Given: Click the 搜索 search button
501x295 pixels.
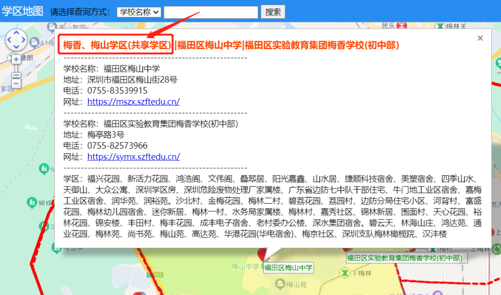Looking at the screenshot, I should [273, 12].
